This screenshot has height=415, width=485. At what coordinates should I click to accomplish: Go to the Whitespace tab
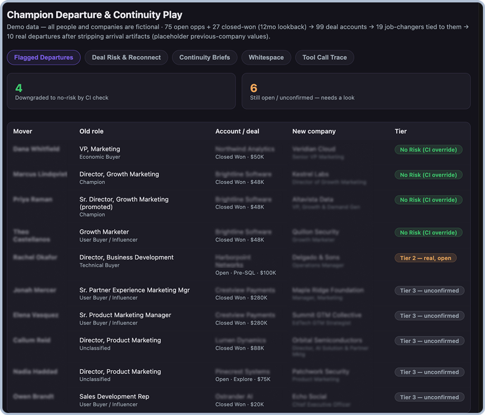[x=266, y=58]
